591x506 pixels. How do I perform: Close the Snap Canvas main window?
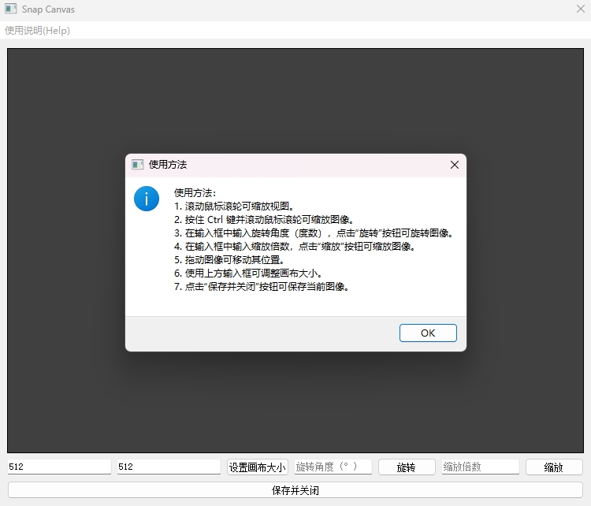tap(581, 9)
